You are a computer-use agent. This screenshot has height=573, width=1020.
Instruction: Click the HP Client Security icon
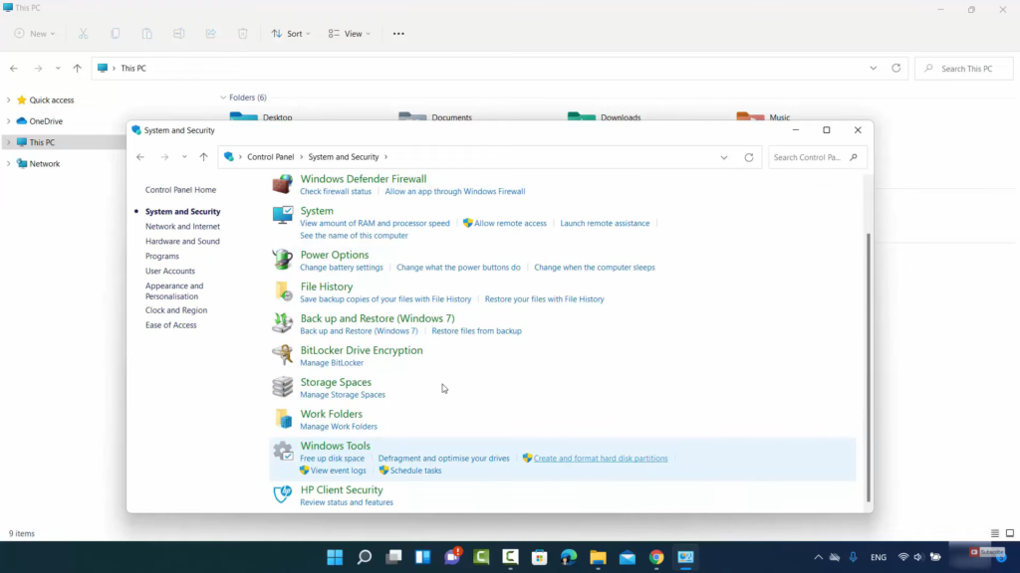coord(283,494)
